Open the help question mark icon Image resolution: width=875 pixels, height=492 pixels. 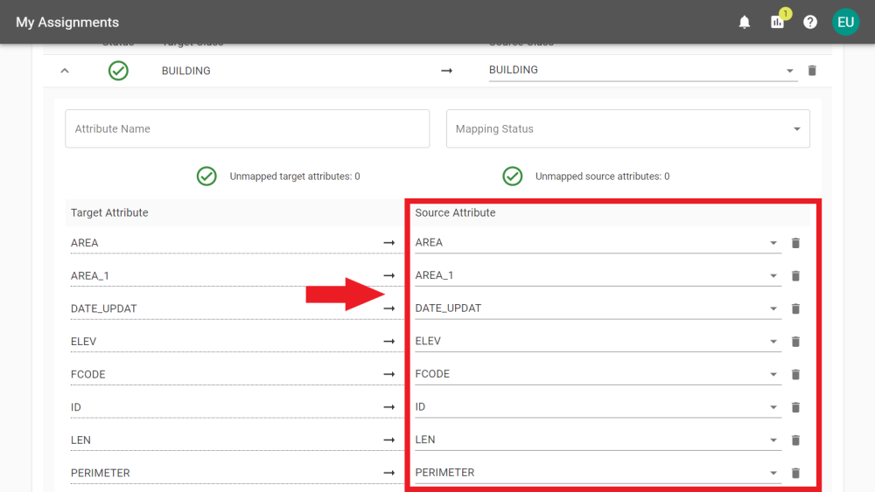(x=810, y=22)
